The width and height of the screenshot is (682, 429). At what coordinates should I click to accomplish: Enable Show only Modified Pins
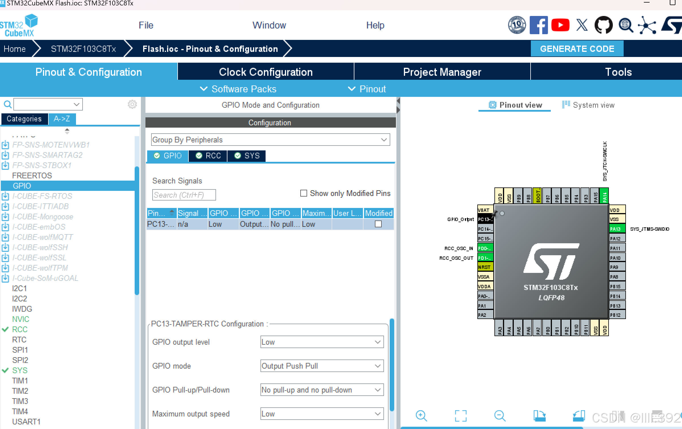304,193
